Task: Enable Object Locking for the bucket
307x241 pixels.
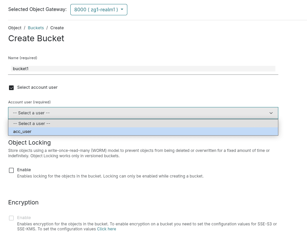Action: pos(11,170)
